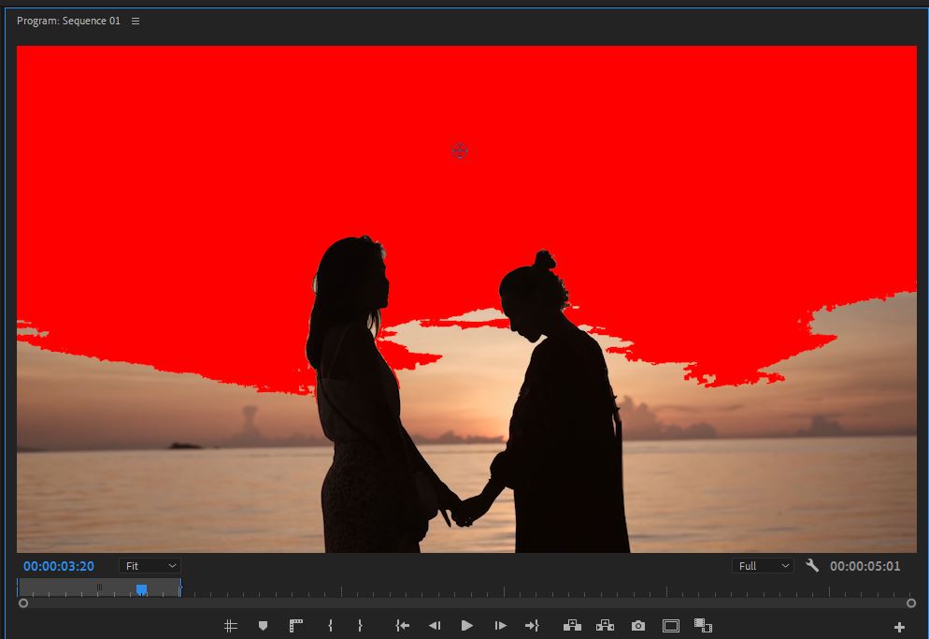This screenshot has width=929, height=639.
Task: Select the Program: Sequence 01 panel tab
Action: click(65, 20)
